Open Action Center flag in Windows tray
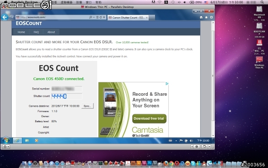Viewport: 268px width, 168px height. pos(181,141)
